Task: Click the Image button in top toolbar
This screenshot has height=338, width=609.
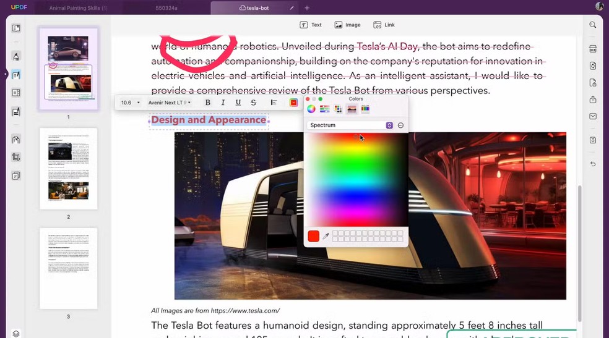Action: click(x=347, y=25)
